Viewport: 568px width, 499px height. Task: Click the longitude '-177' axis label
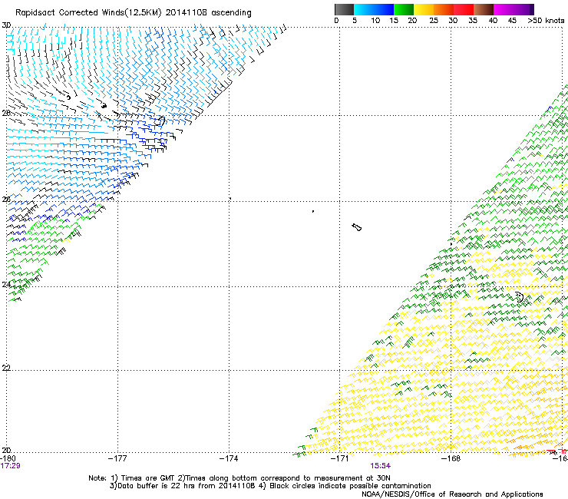pos(117,458)
